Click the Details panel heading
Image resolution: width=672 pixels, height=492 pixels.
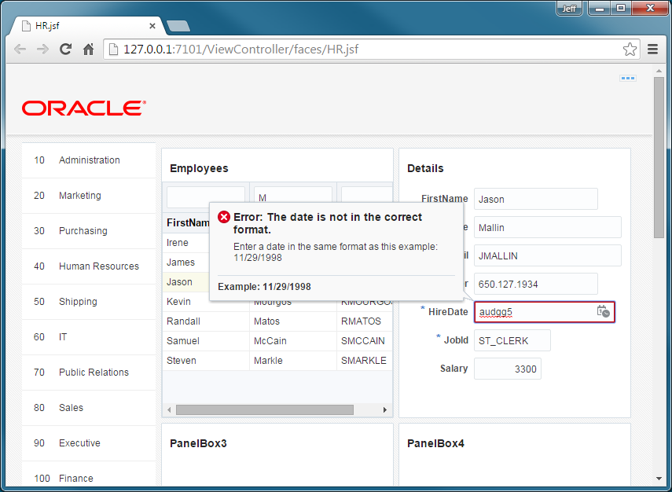point(425,168)
